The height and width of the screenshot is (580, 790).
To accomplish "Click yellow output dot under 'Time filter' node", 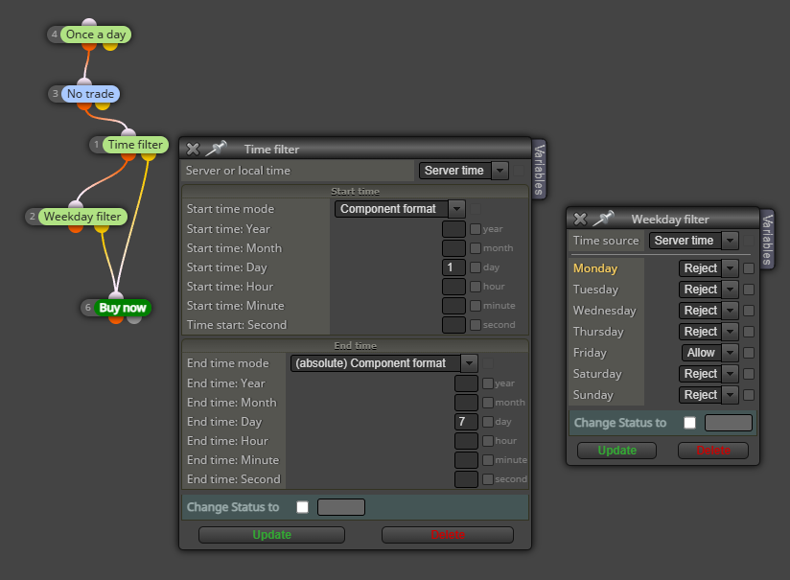I will tap(149, 156).
